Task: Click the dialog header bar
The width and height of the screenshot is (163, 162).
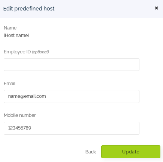Action: point(81,9)
